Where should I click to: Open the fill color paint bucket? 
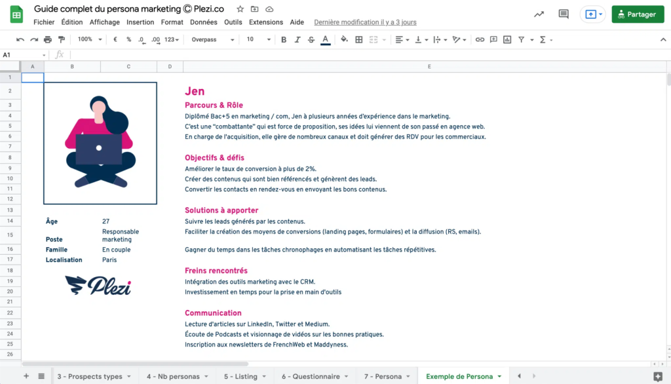(344, 39)
